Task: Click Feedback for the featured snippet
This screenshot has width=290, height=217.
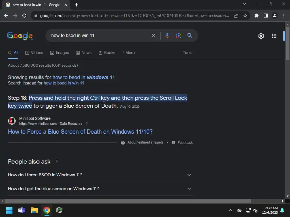Action: [x=182, y=143]
